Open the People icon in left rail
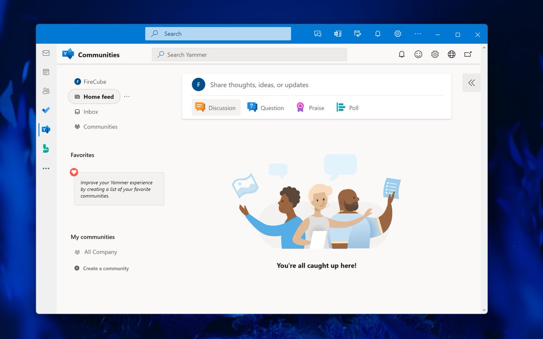543x339 pixels. pyautogui.click(x=46, y=91)
